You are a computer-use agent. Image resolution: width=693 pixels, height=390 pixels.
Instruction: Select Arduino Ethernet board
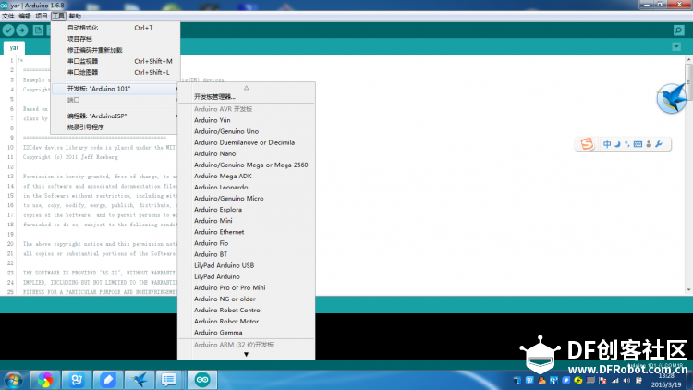[x=246, y=232]
